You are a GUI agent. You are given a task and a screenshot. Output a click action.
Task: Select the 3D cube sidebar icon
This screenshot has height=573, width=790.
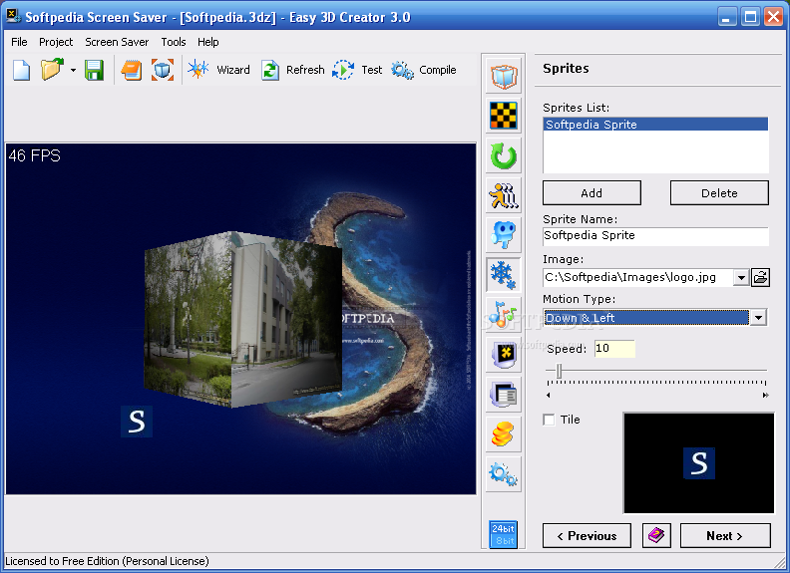(x=504, y=76)
